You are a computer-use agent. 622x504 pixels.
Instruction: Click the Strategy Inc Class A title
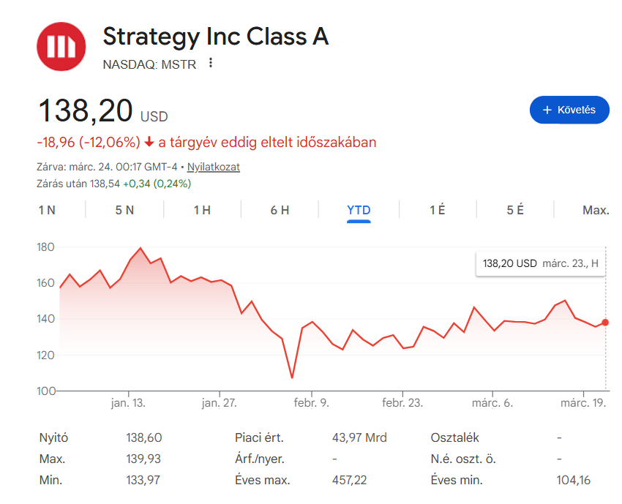(x=215, y=37)
